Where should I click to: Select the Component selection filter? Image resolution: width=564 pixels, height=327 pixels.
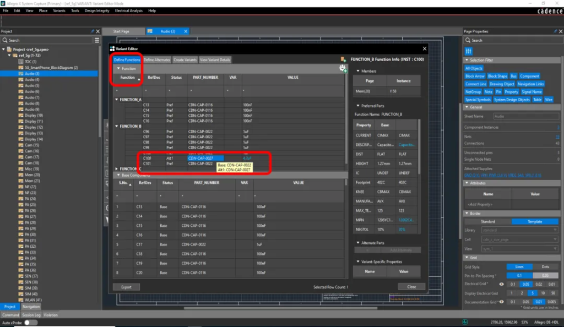click(x=530, y=77)
